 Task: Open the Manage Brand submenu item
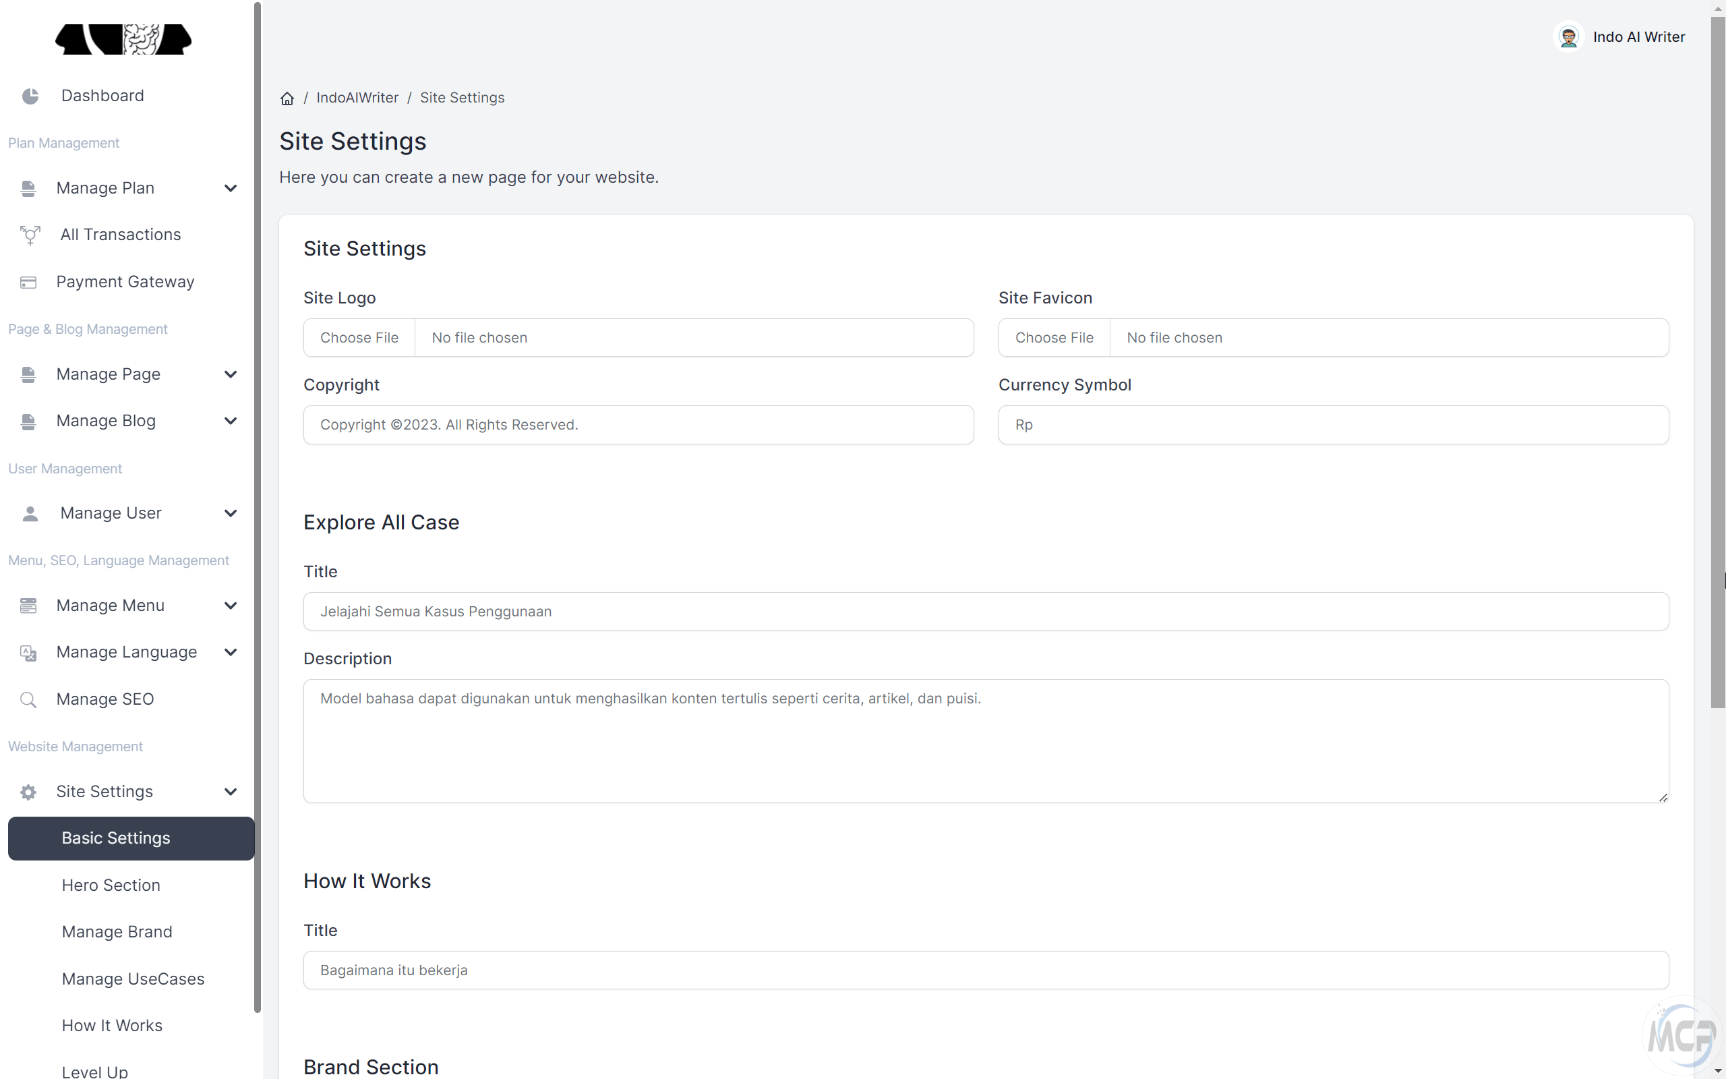point(117,932)
